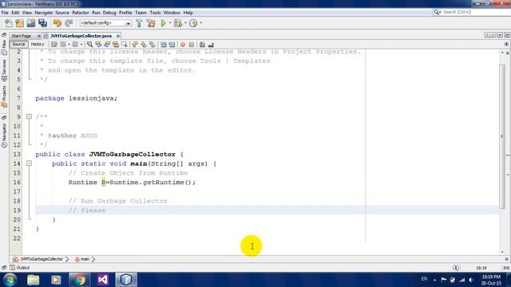Close the JVMToGarbageCollector.java tab
Image resolution: width=511 pixels, height=287 pixels.
tap(118, 36)
